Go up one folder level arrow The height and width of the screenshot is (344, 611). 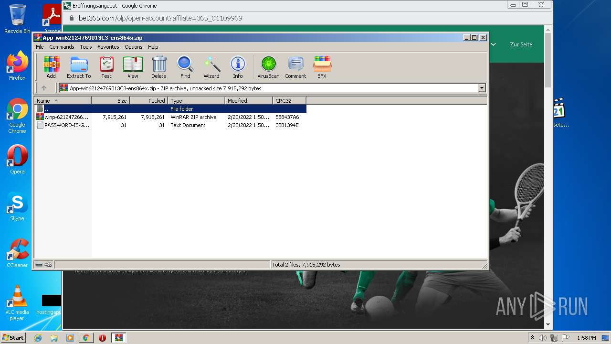(x=44, y=88)
